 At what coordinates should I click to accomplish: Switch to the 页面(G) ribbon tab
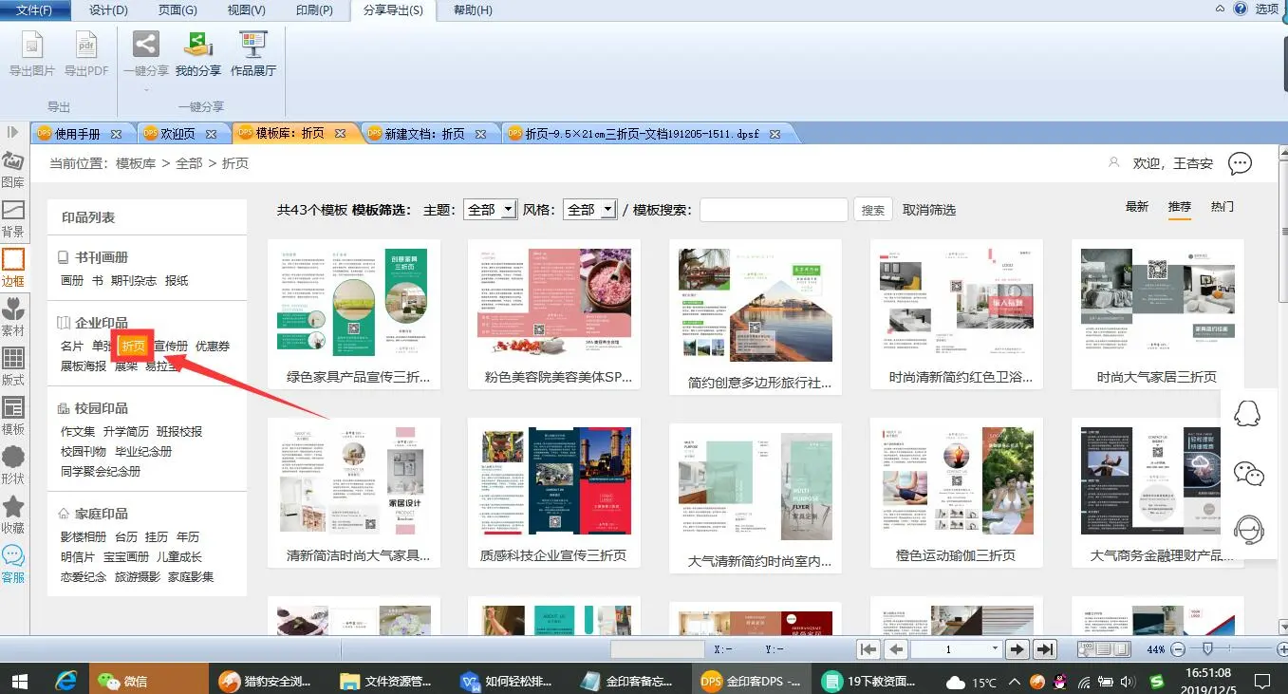pos(177,10)
